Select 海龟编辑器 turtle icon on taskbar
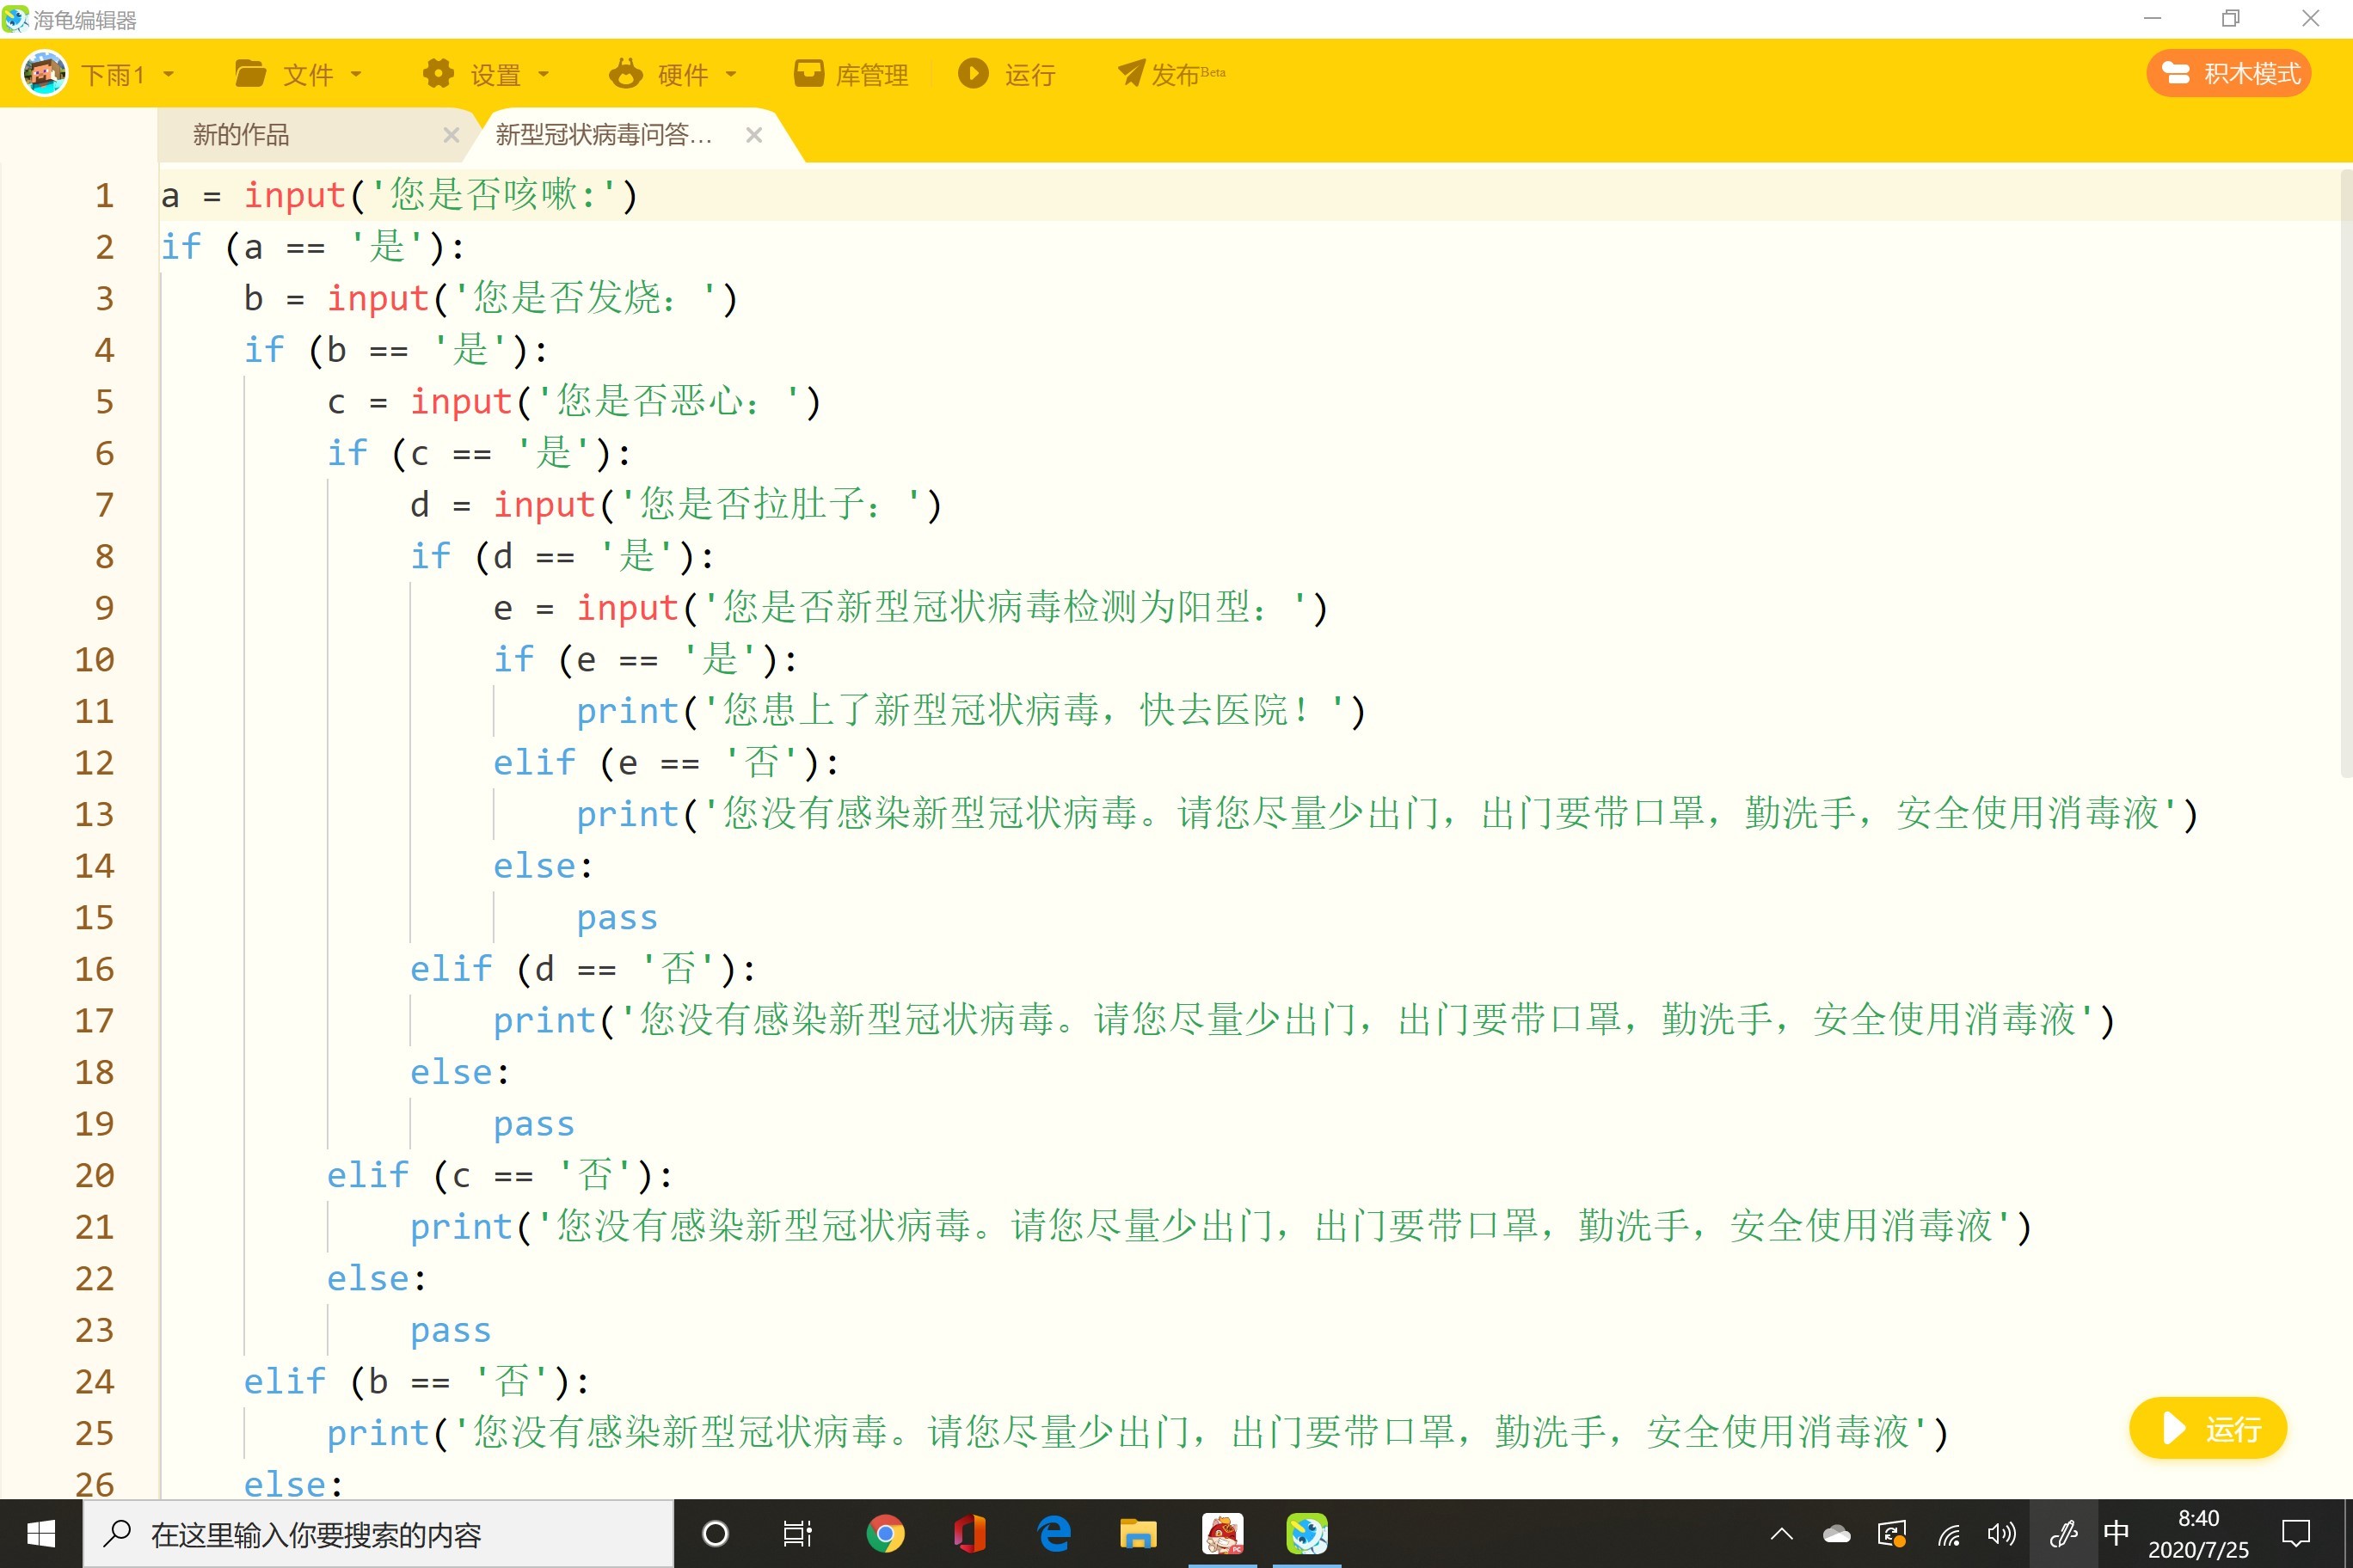Screen dimensions: 2353x1568 click(1306, 1533)
